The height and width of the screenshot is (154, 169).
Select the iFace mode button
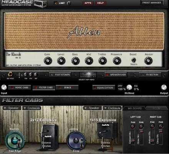click(67, 88)
